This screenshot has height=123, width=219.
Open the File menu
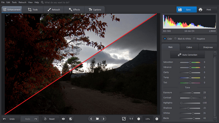3,2
